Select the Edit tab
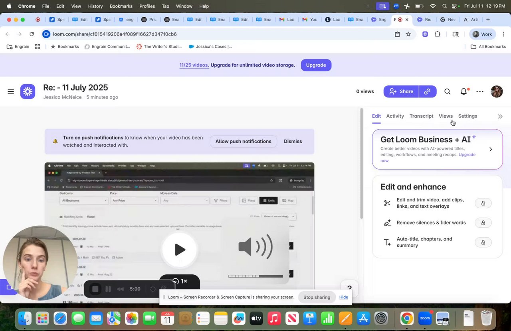This screenshot has height=331, width=511. (376, 116)
